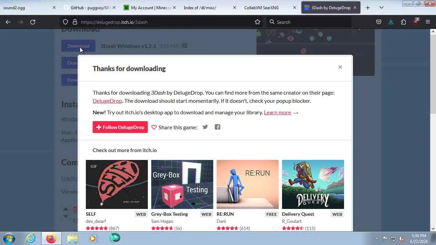The height and width of the screenshot is (245, 436).
Task: Open muted volume tray icon
Action: pyautogui.click(x=402, y=239)
